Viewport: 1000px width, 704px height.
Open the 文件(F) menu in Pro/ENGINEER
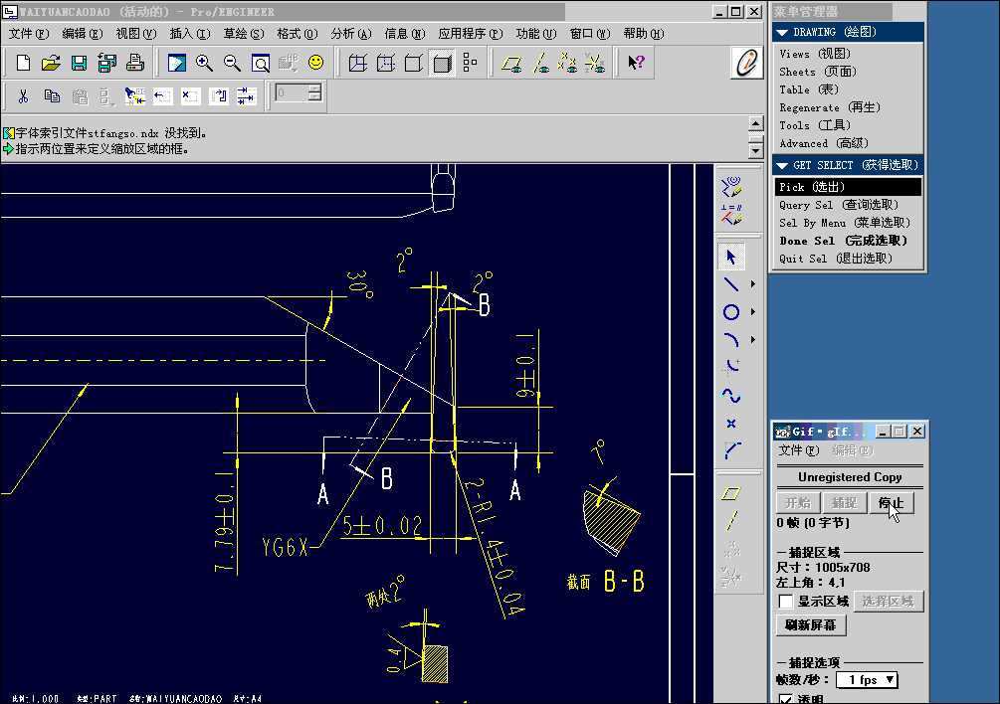pos(29,34)
